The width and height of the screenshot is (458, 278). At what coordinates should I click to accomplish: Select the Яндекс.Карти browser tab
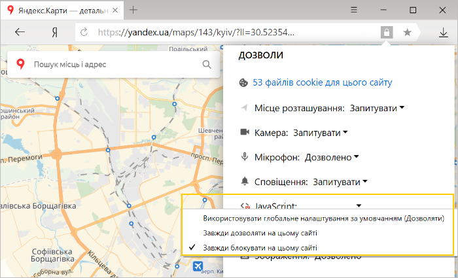tap(62, 10)
